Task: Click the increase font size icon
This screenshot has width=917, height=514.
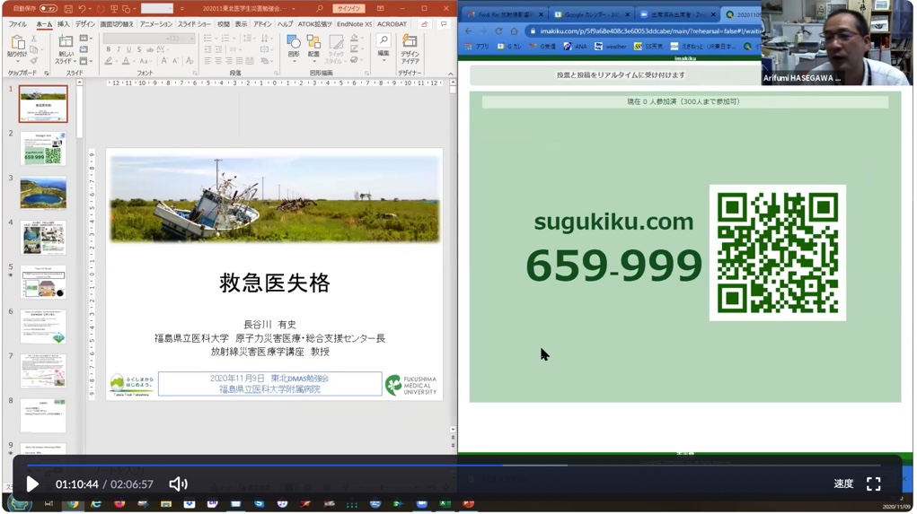Action: pyautogui.click(x=164, y=61)
